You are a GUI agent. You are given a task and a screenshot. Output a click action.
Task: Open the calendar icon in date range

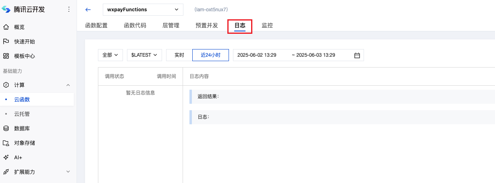coord(357,55)
